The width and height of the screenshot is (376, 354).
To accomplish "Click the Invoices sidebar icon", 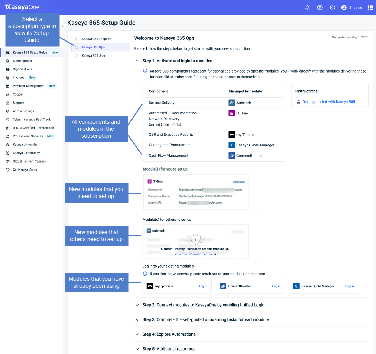I will click(7, 78).
